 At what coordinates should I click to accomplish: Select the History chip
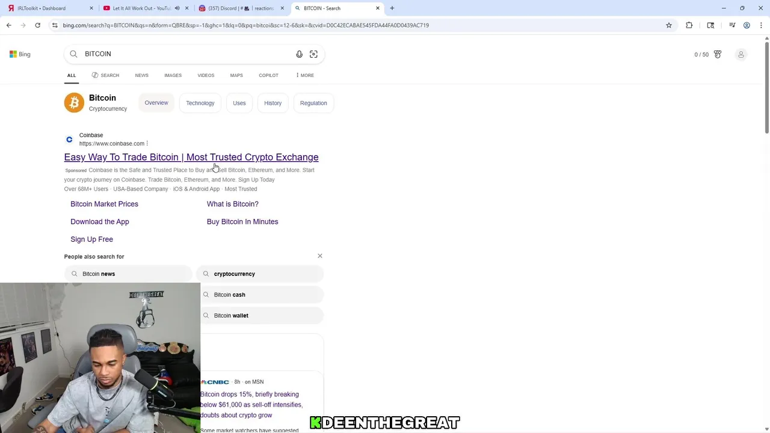pyautogui.click(x=273, y=103)
